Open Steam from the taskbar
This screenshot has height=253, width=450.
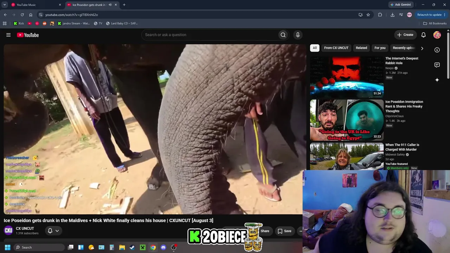click(132, 247)
